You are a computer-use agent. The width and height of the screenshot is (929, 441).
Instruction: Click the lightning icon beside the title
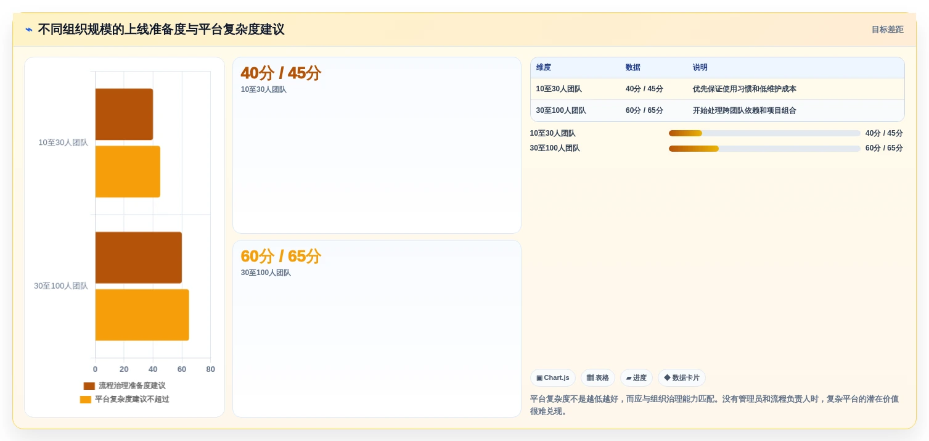tap(29, 30)
